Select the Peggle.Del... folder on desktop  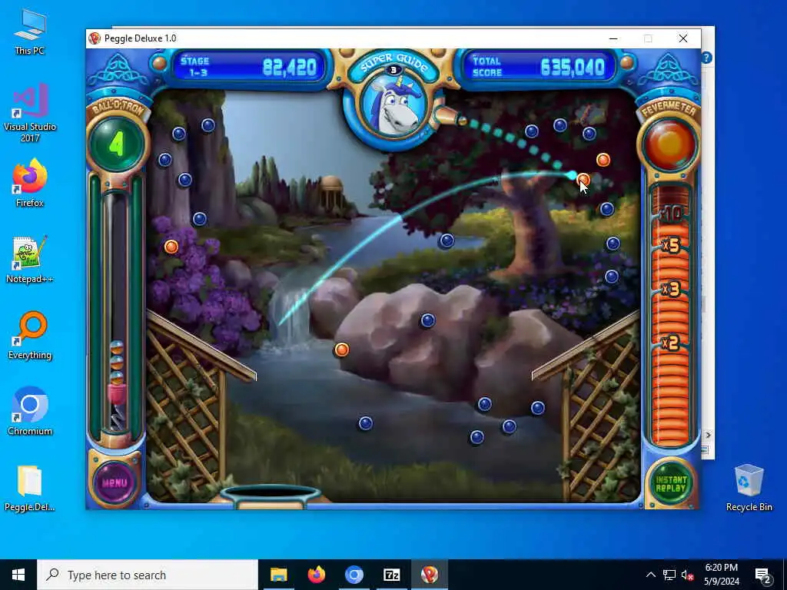[x=30, y=489]
